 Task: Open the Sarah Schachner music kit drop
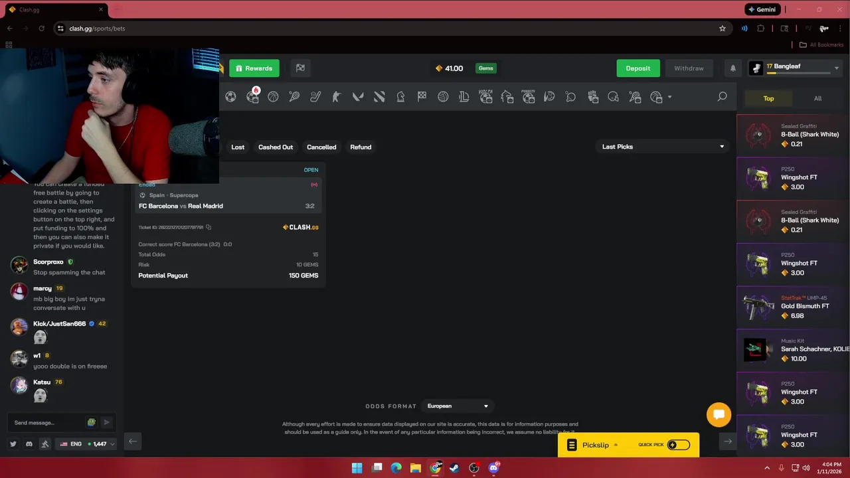[794, 349]
